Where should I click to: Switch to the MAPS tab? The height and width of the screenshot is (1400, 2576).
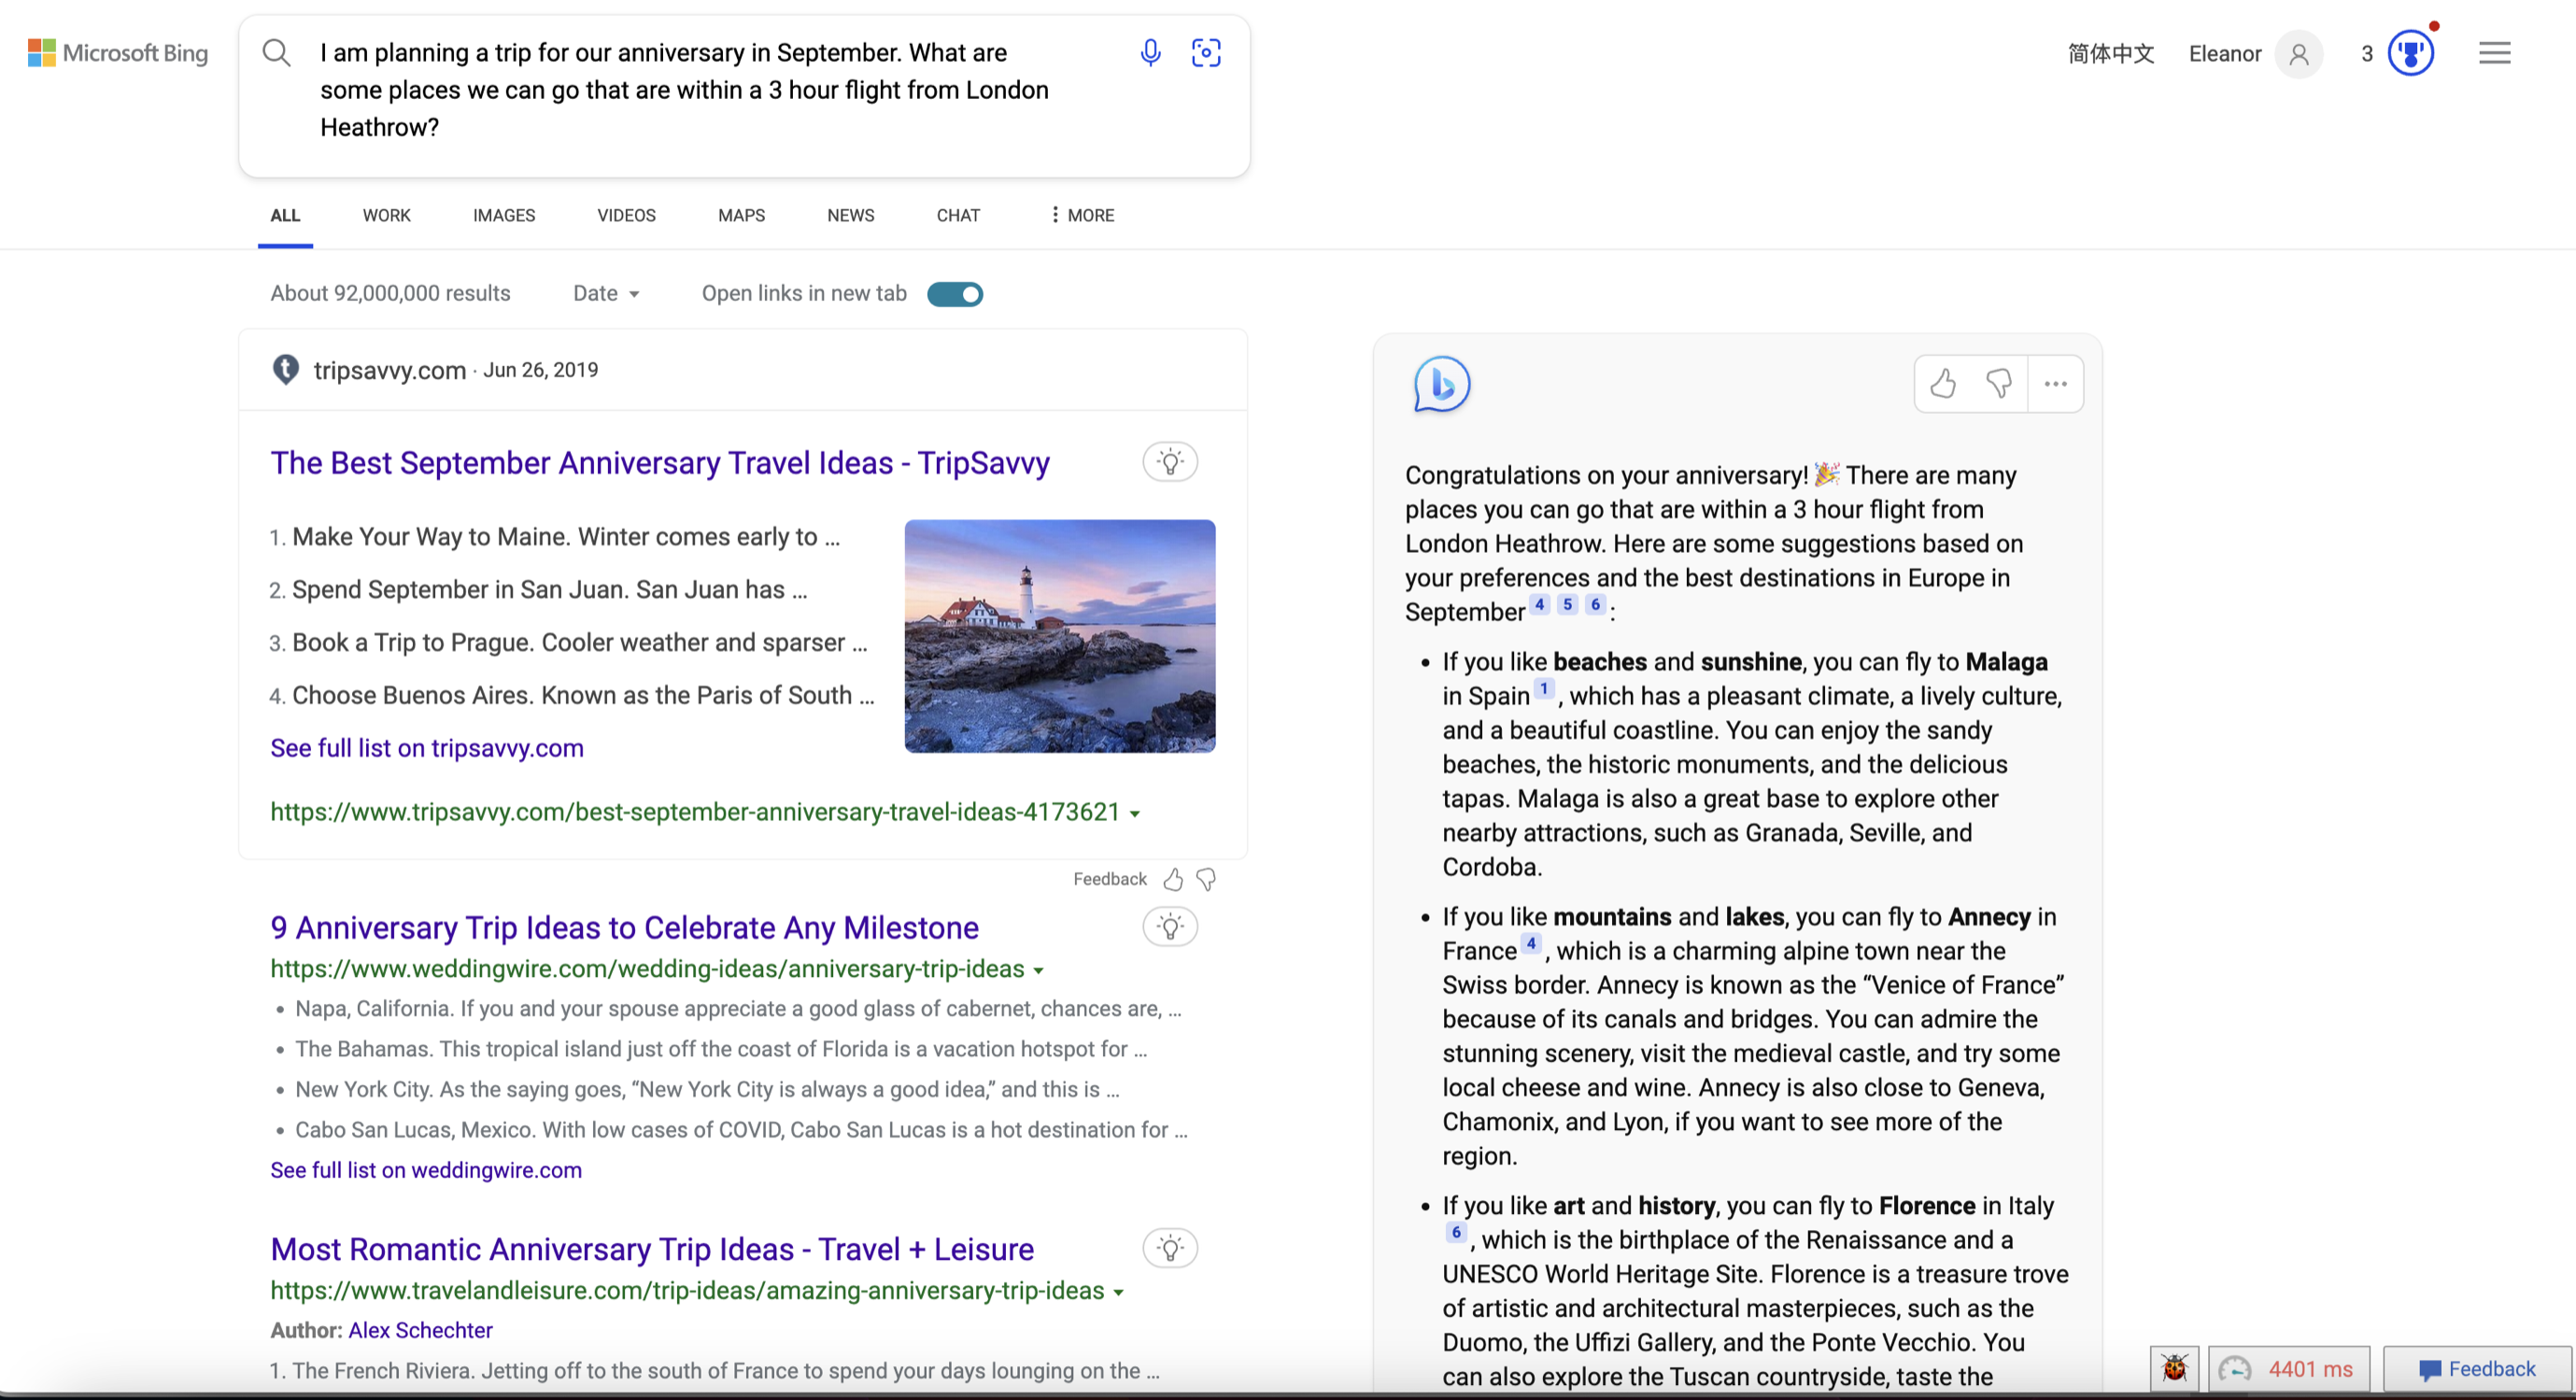pos(741,215)
